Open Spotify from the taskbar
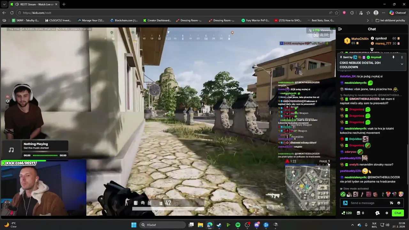 tap(238, 225)
